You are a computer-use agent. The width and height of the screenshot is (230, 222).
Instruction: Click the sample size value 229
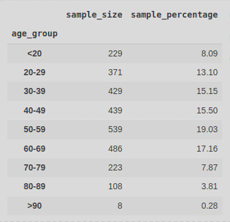click(115, 53)
